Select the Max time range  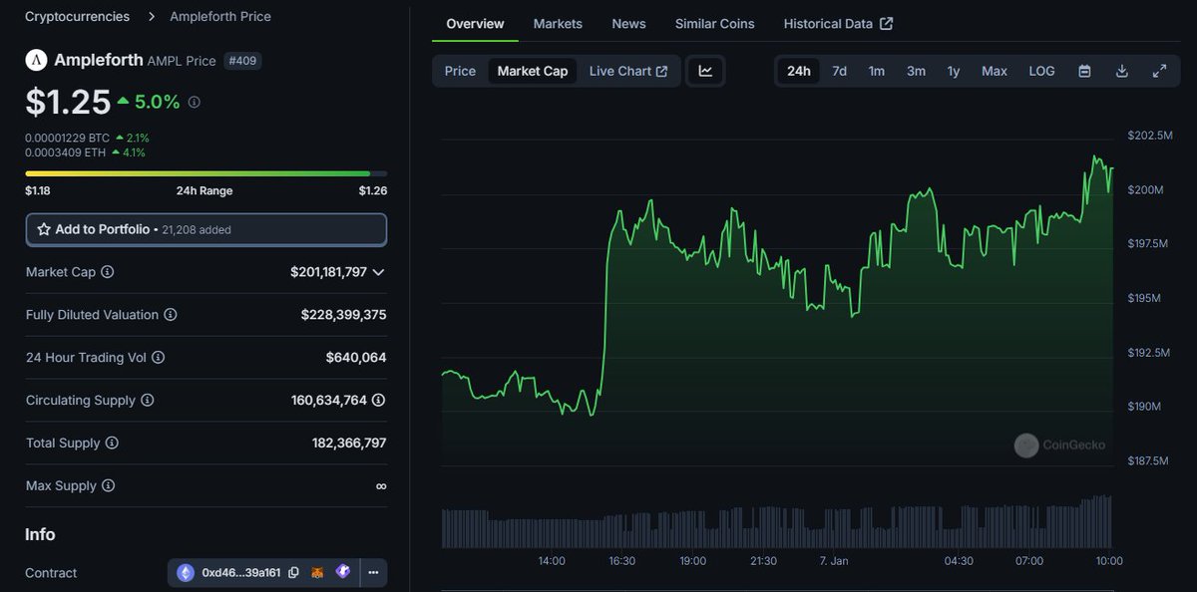point(994,71)
